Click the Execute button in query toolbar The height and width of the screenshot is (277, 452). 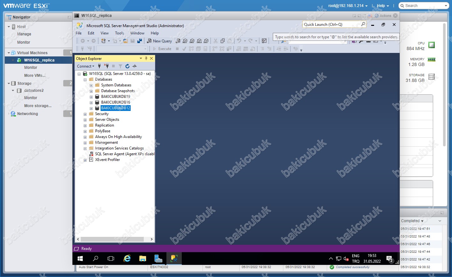162,49
